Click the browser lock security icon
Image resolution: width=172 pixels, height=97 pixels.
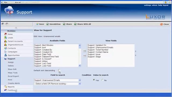pyautogui.click(x=166, y=2)
